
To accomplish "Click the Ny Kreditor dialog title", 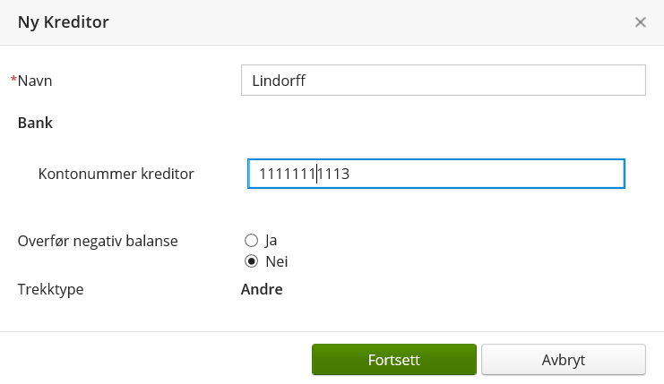I will click(64, 22).
